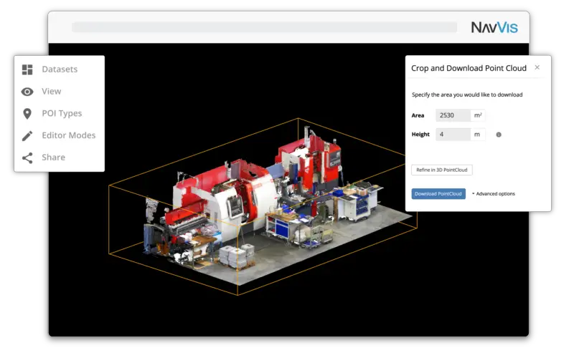The width and height of the screenshot is (574, 358).
Task: Click the height info icon
Action: point(499,135)
